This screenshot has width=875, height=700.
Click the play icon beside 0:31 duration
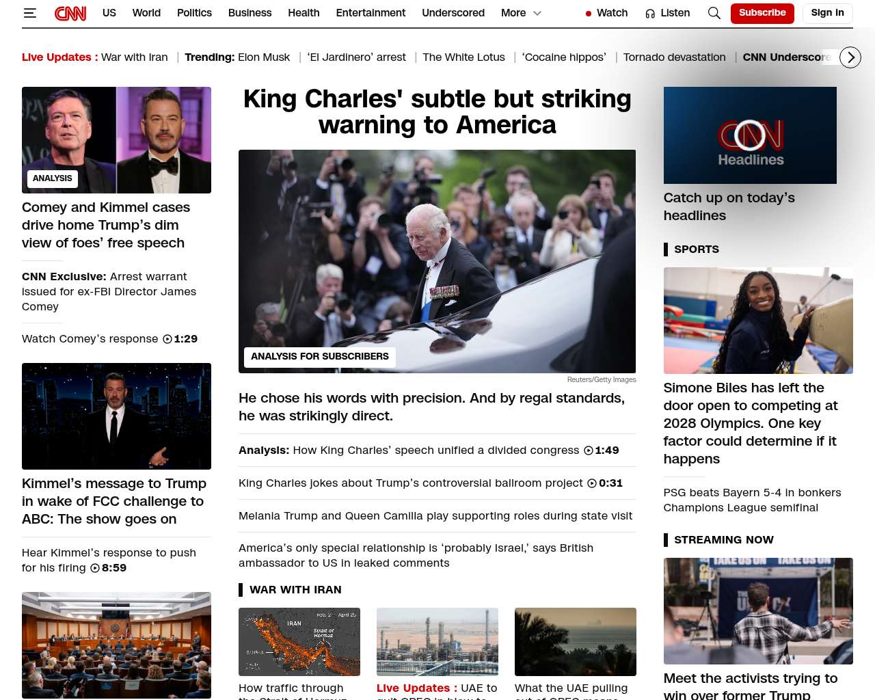592,483
